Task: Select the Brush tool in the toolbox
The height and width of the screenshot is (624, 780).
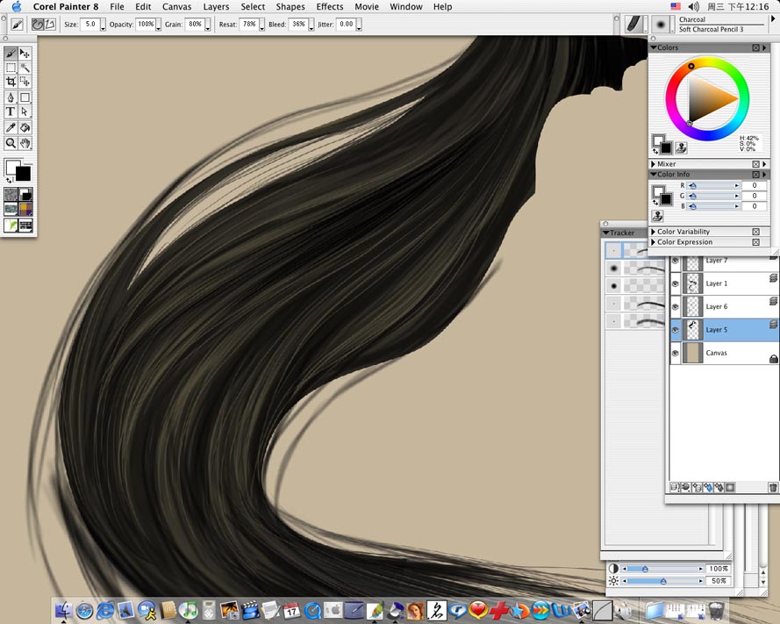Action: [11, 53]
